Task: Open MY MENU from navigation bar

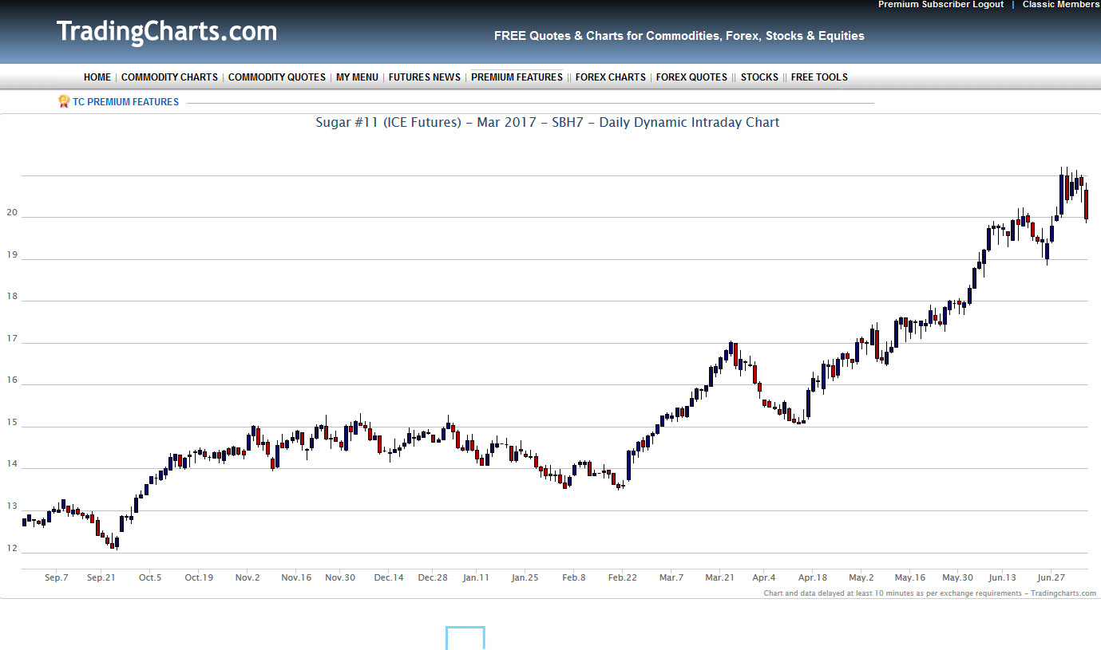Action: [x=357, y=77]
